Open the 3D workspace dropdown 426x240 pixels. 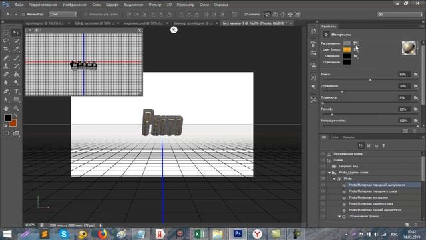(400, 15)
